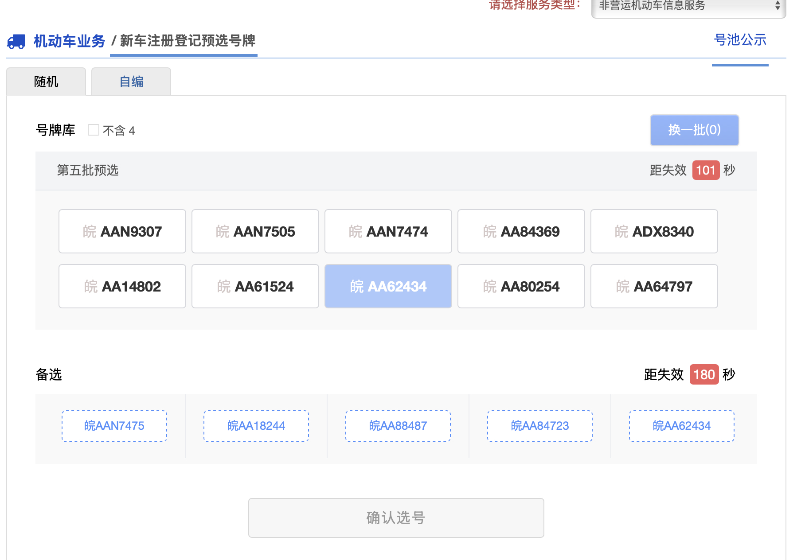Image resolution: width=805 pixels, height=560 pixels.
Task: Switch to the 自编 tab
Action: tap(131, 82)
